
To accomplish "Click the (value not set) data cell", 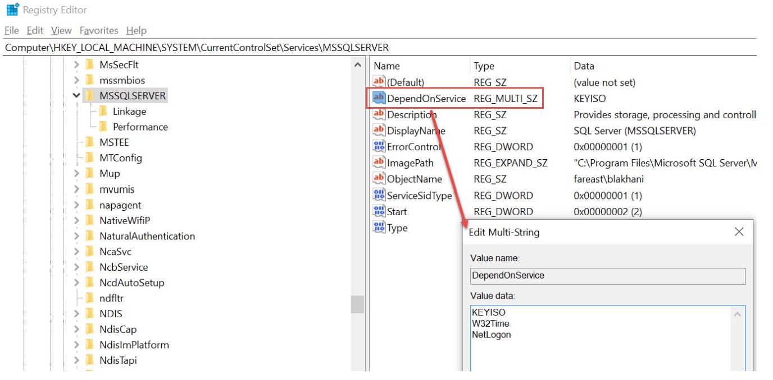I will coord(604,82).
